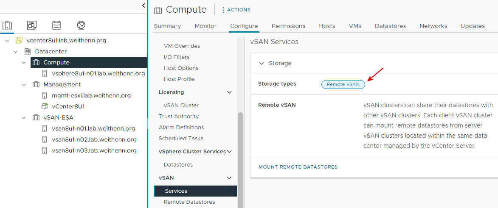Image resolution: width=498 pixels, height=208 pixels.
Task: Click the 'vSAN Services' heading text
Action: pos(274,42)
